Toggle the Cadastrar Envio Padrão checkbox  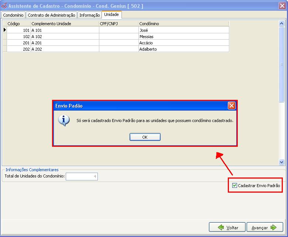tap(235, 186)
